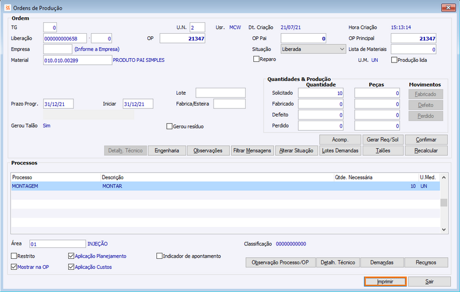Viewport: 460px width, 292px height.
Task: Click the Perdido Quantidade field
Action: (x=321, y=126)
